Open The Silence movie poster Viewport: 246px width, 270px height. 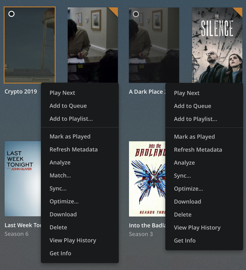click(217, 45)
